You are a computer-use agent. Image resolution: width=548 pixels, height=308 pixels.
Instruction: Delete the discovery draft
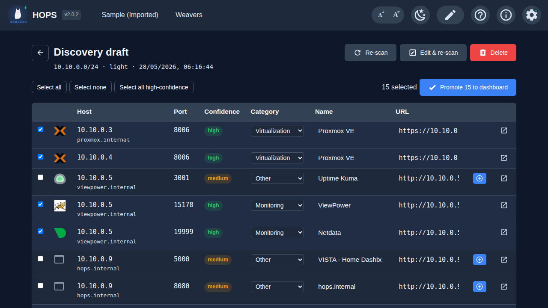coord(493,53)
